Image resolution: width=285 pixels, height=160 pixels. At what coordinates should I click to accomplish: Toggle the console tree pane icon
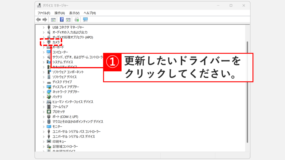pyautogui.click(x=53, y=19)
